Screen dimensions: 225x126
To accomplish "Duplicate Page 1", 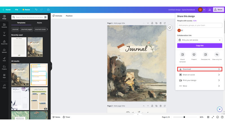I will (156, 23).
